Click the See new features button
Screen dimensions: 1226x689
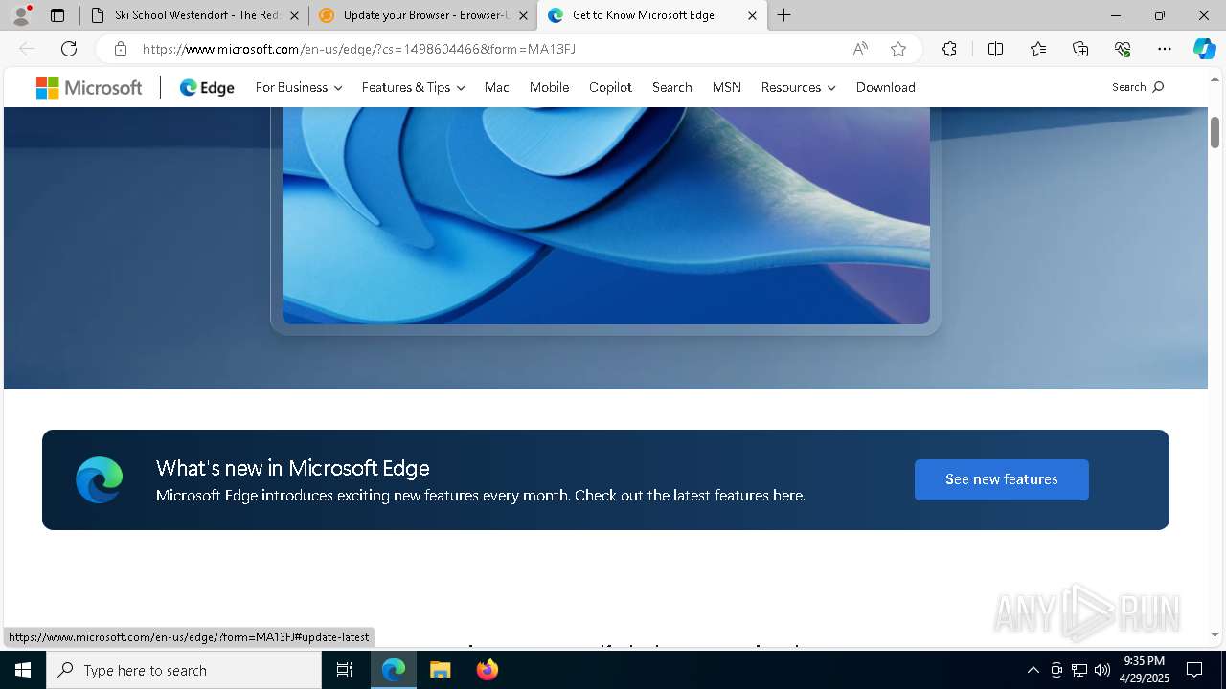click(1002, 479)
